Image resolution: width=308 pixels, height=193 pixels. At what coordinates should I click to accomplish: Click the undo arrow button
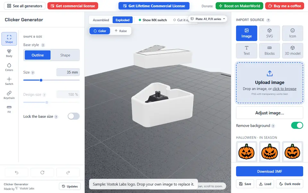[16, 172]
